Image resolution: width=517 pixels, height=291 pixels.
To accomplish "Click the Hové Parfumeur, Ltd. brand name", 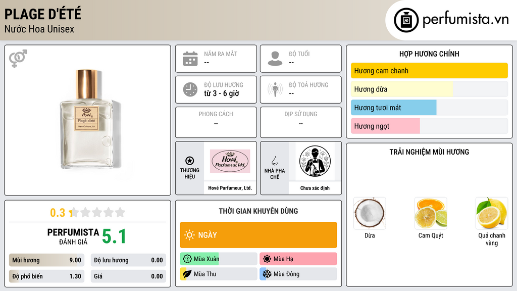I will pyautogui.click(x=230, y=188).
